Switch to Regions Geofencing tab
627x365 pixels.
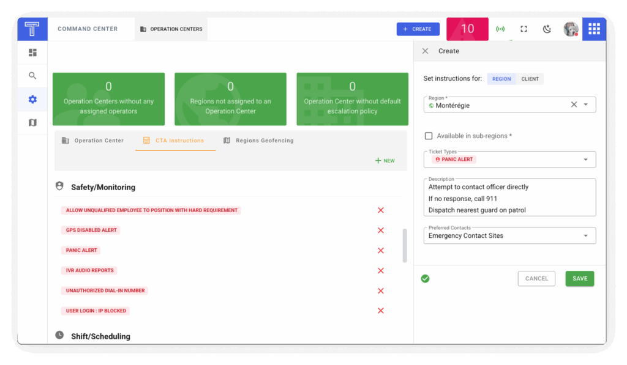(258, 141)
